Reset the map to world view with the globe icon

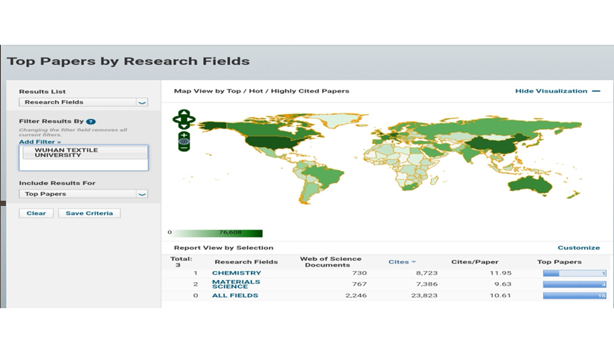[184, 141]
